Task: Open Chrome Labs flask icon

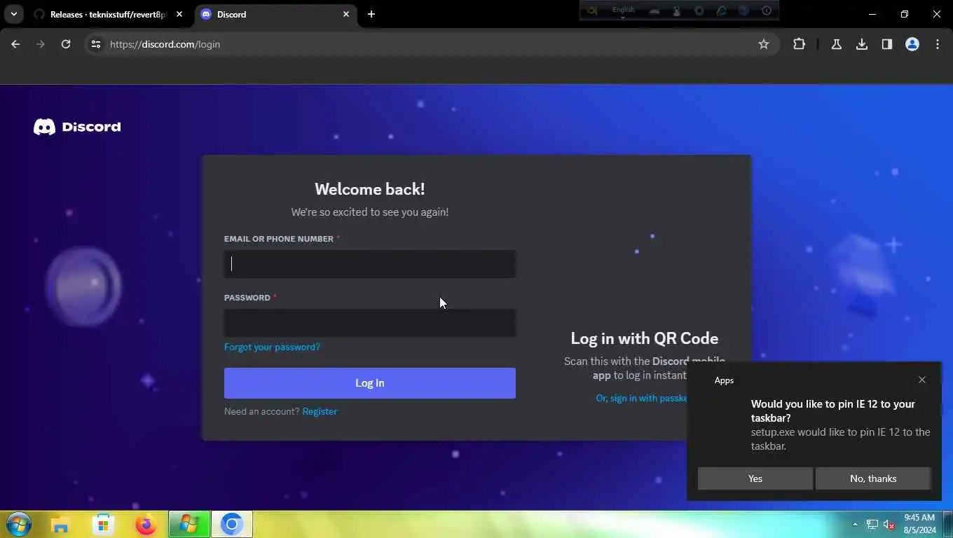Action: 836,44
